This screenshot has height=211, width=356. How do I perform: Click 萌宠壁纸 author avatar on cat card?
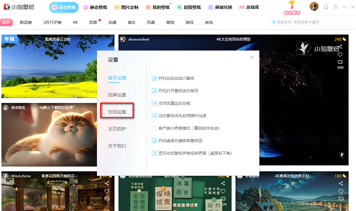pyautogui.click(x=5, y=107)
